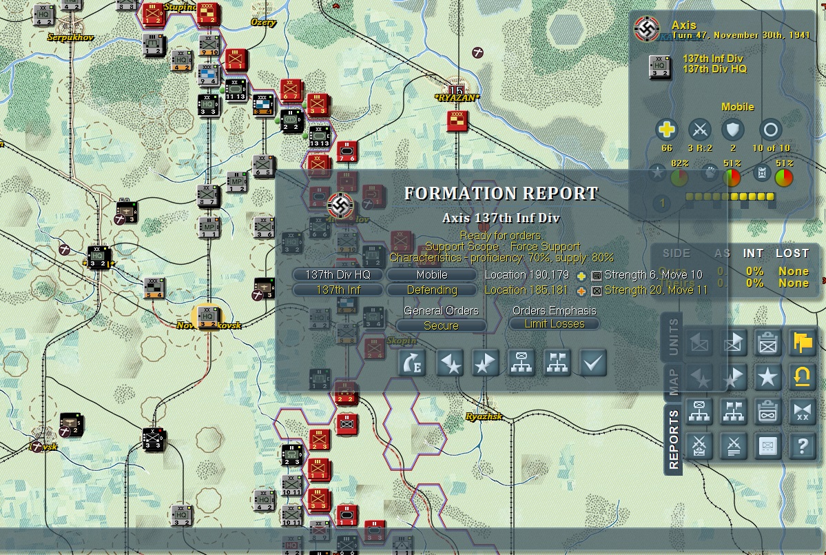Viewport: 826px width, 555px height.
Task: Click the 137th Div HQ counter in info panel
Action: click(659, 66)
